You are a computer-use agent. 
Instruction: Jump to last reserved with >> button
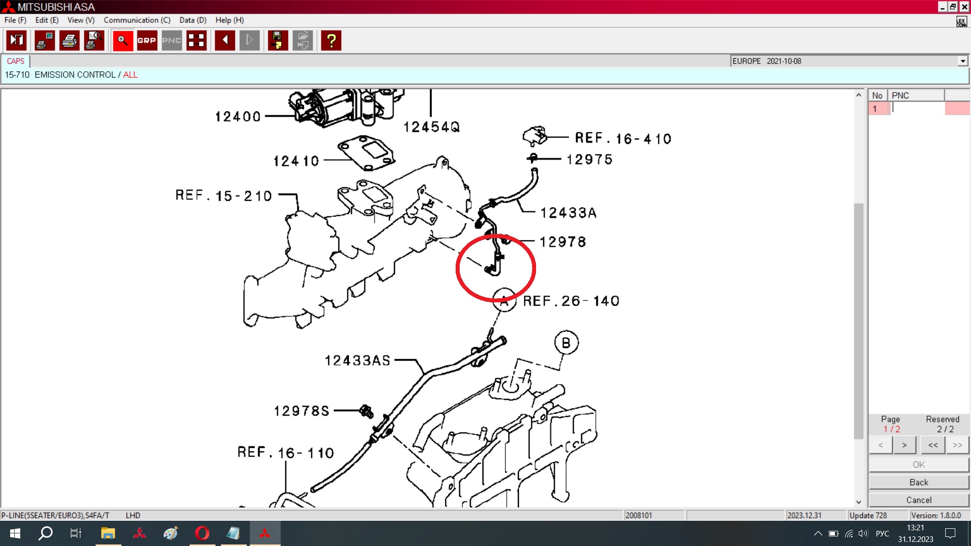[957, 445]
